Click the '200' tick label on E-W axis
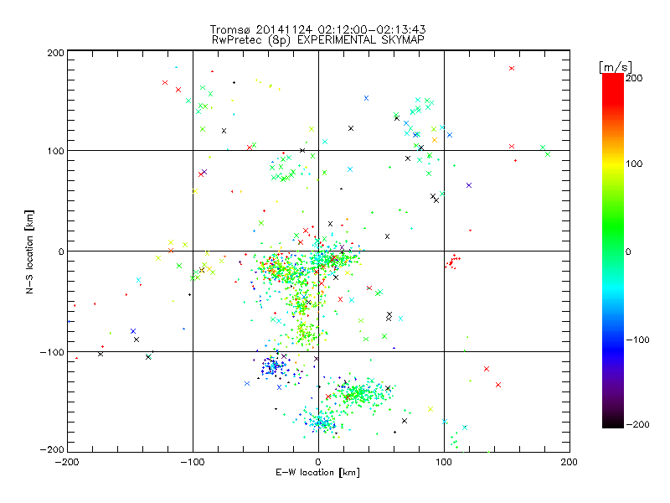The height and width of the screenshot is (503, 670). pos(569,462)
